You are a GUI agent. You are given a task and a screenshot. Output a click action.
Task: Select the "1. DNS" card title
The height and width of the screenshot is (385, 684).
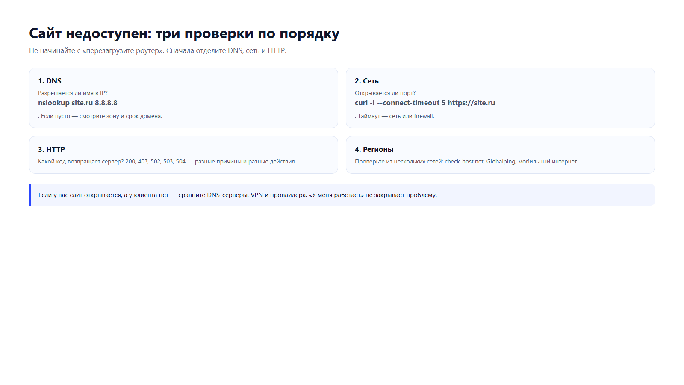[50, 81]
